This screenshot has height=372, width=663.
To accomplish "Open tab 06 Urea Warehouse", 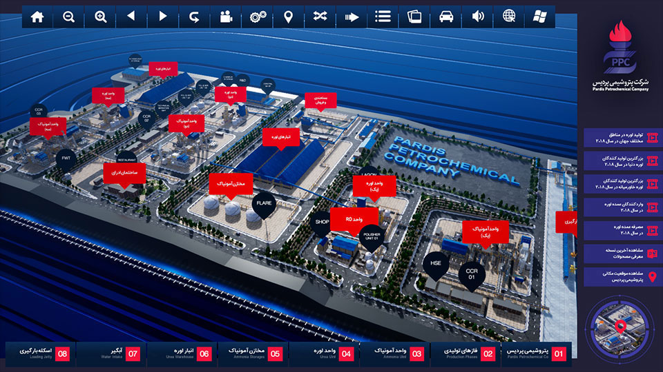I will point(182,354).
